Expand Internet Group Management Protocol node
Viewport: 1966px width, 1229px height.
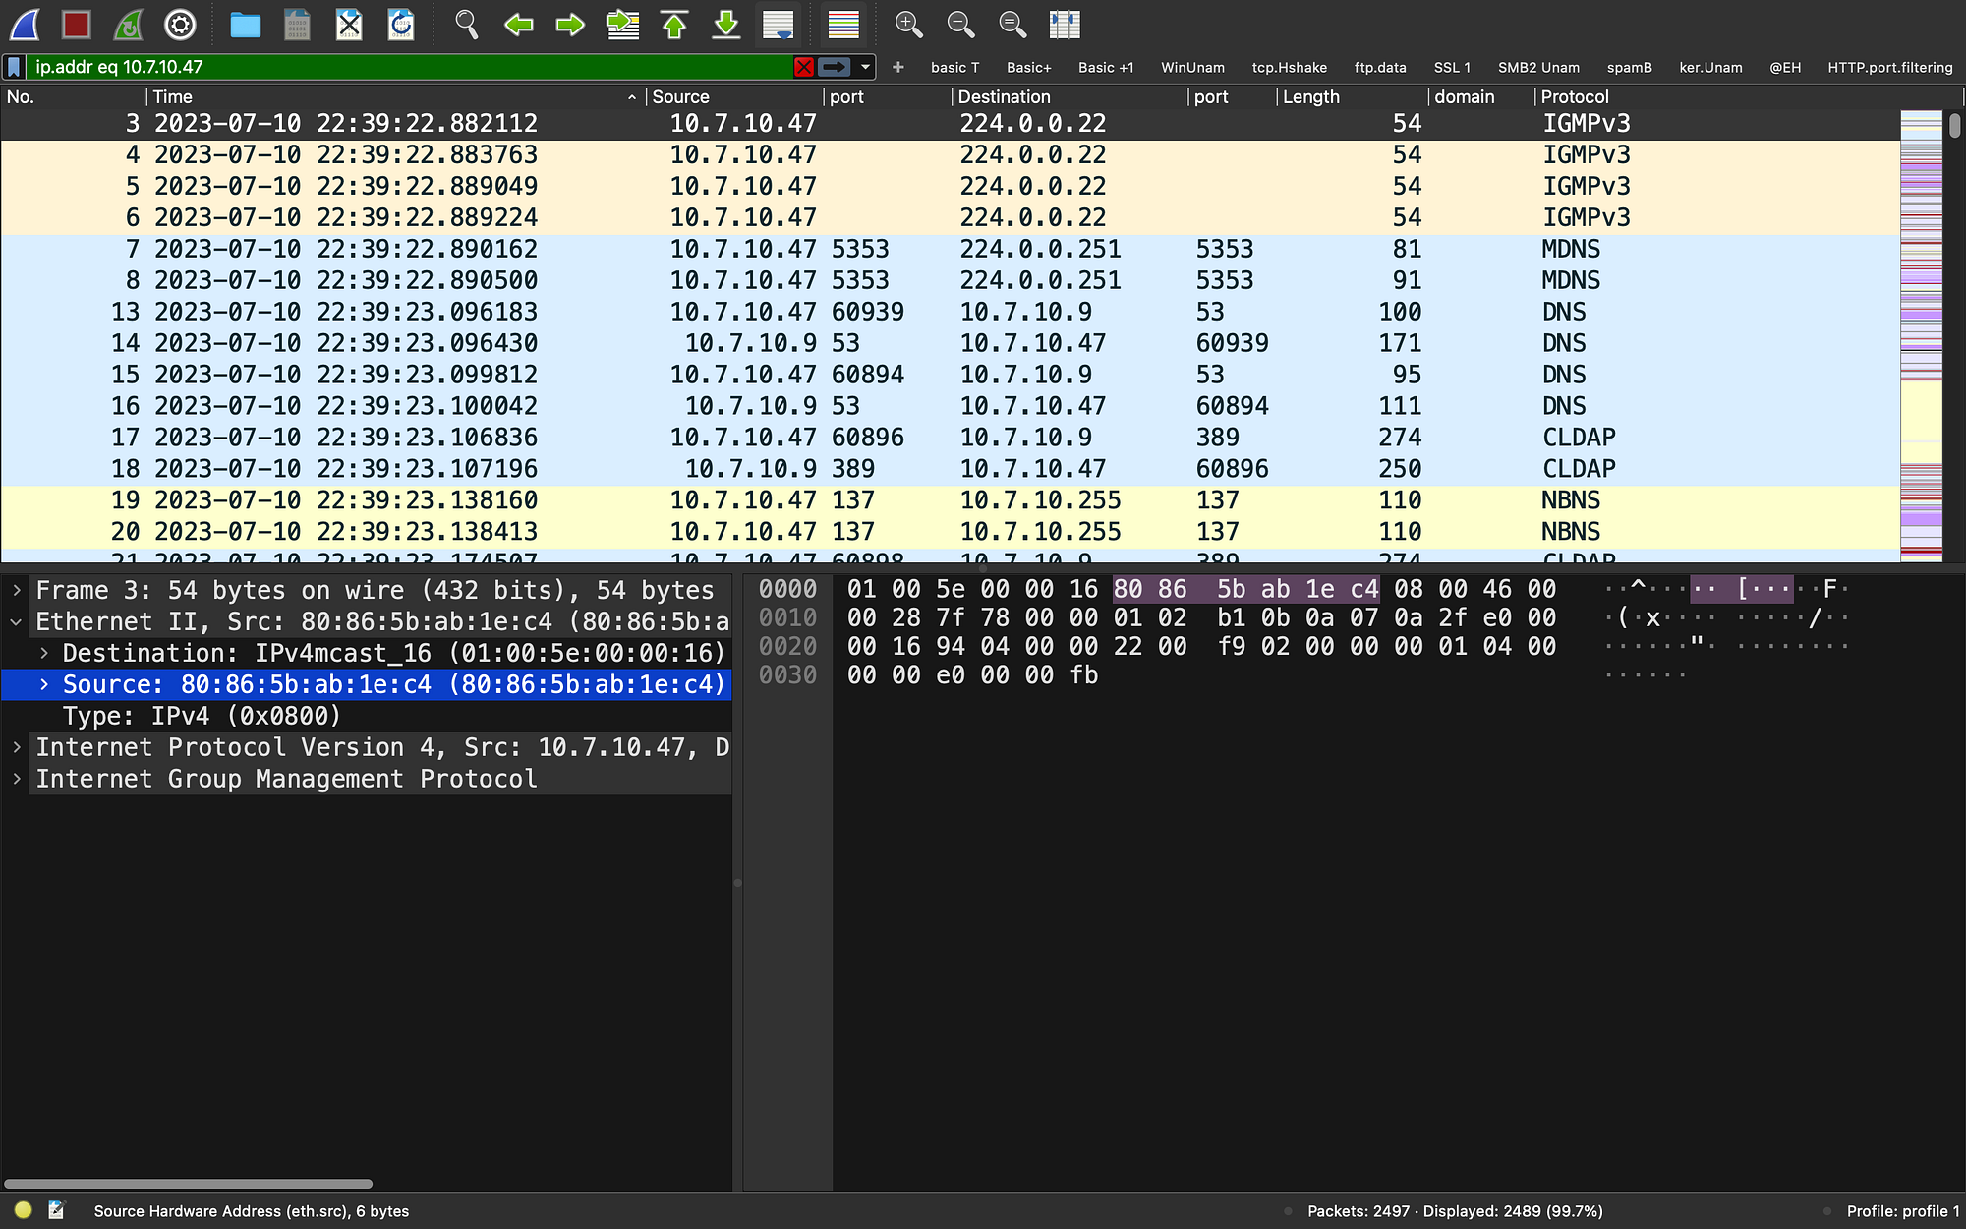point(17,779)
